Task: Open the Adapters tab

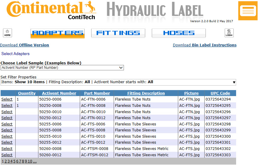Action: pos(58,33)
